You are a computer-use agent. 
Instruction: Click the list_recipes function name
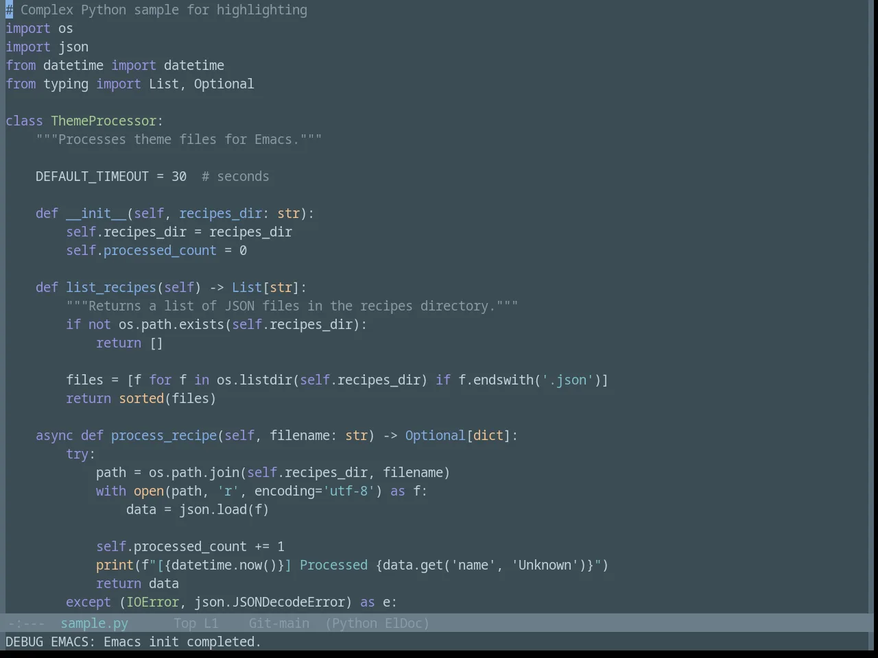pyautogui.click(x=111, y=287)
